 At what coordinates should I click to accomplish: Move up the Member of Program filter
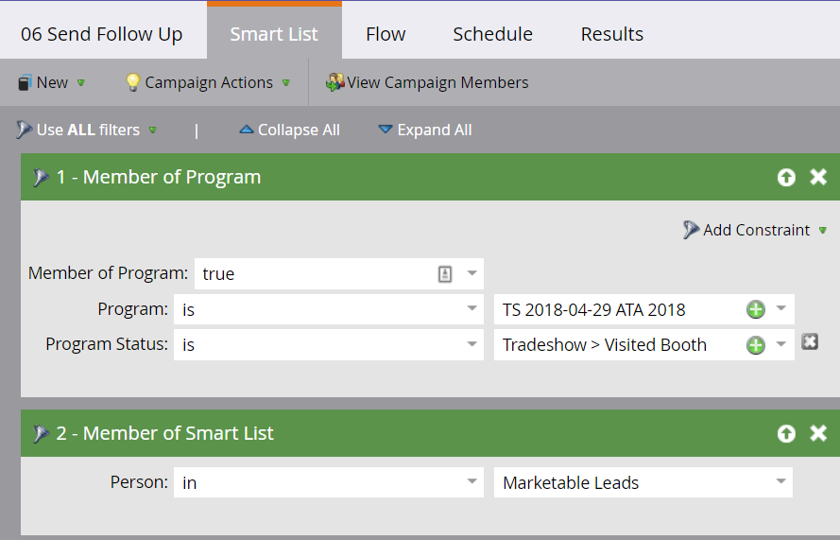[x=786, y=177]
